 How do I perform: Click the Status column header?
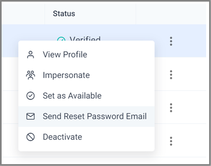pyautogui.click(x=64, y=14)
